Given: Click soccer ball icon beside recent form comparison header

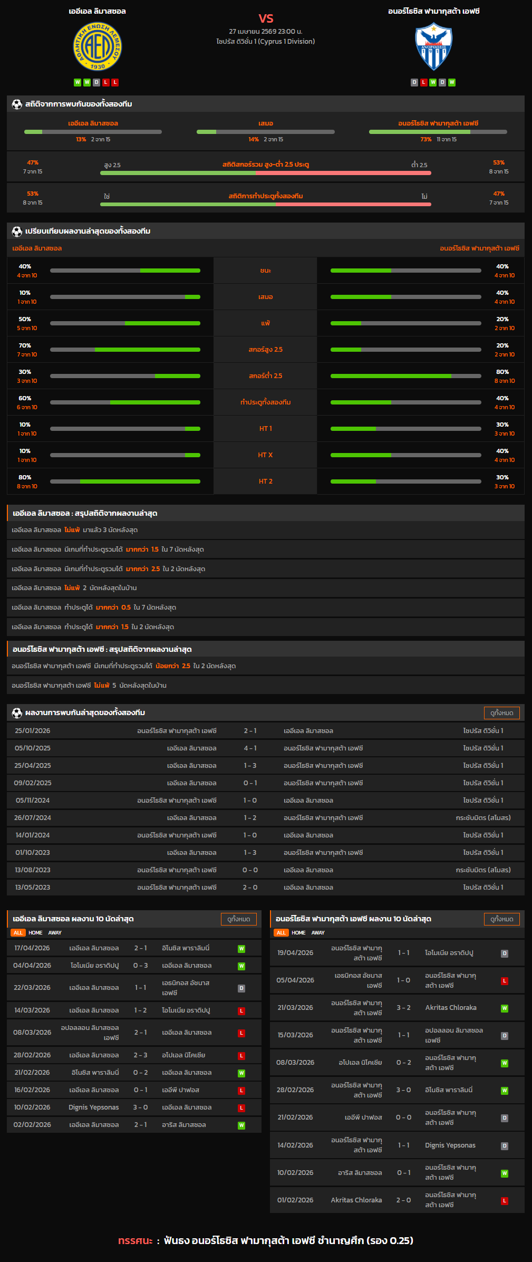Looking at the screenshot, I should click(17, 232).
